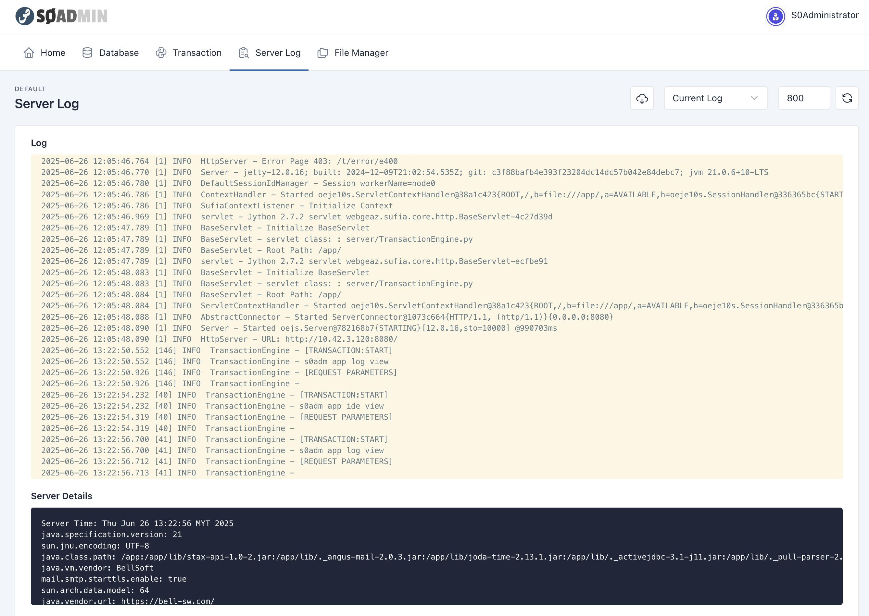Screen dimensions: 869x616
Task: Refresh the server log
Action: pyautogui.click(x=847, y=98)
